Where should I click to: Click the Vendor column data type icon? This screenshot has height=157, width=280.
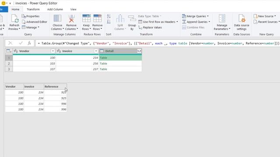16,51
